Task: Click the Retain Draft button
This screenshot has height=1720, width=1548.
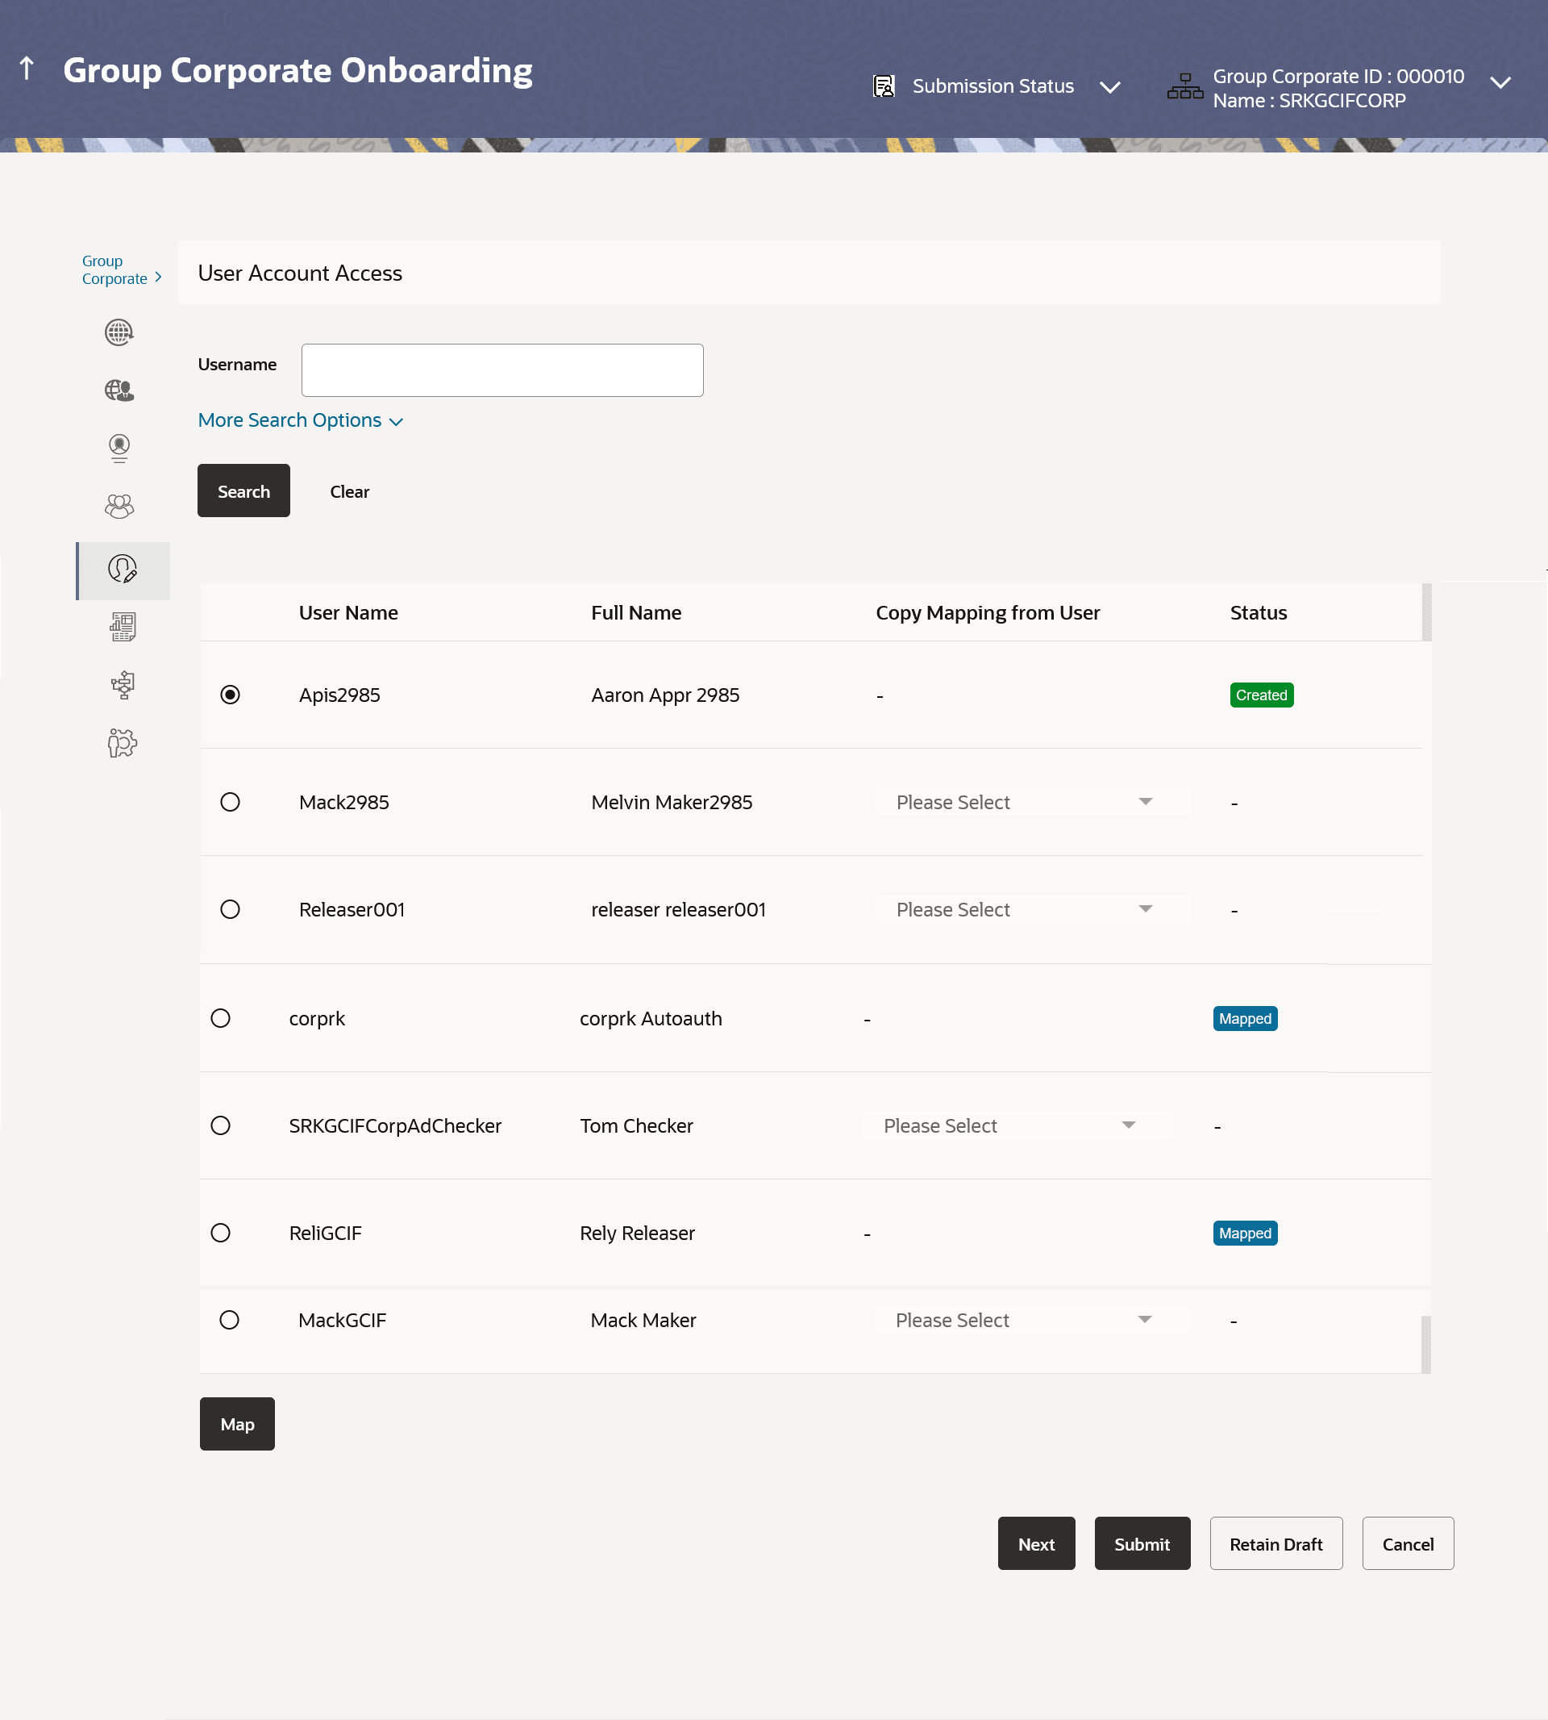Action: [1275, 1543]
